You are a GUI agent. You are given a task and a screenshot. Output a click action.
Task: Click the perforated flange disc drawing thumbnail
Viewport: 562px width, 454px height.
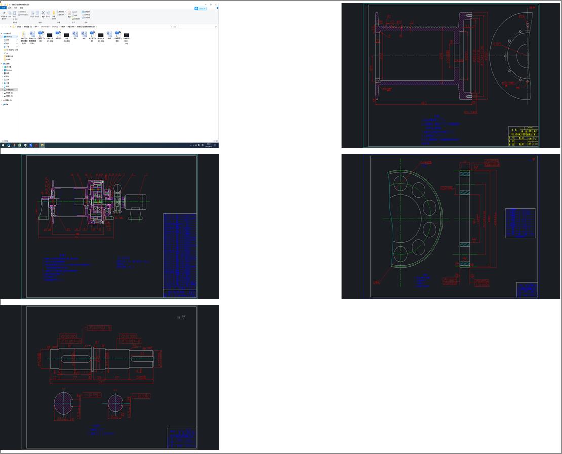(x=451, y=226)
